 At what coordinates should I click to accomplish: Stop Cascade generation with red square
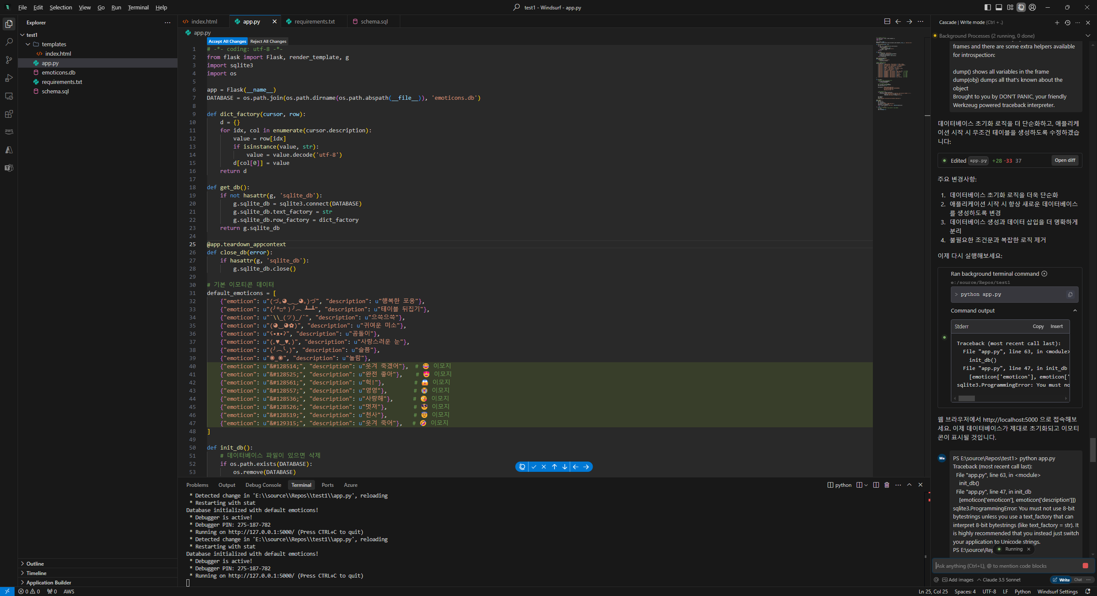tap(1085, 566)
